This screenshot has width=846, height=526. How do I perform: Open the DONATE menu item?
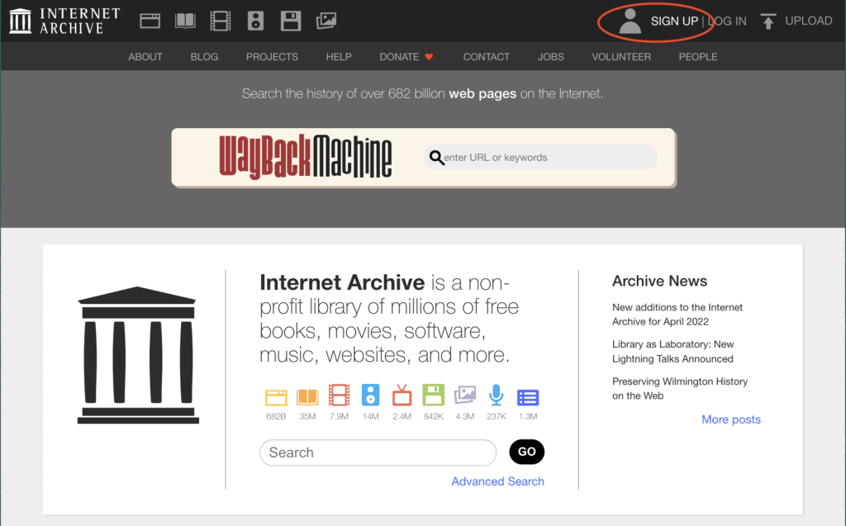[399, 57]
